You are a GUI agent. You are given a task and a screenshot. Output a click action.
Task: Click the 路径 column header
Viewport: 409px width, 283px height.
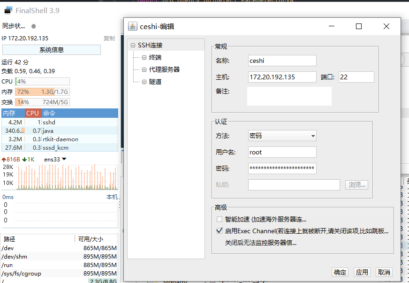38,239
